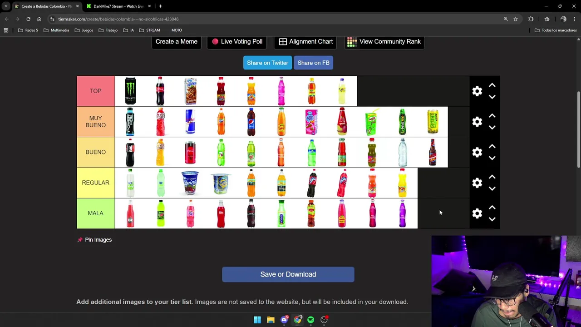Move MALA row down arrow

492,219
